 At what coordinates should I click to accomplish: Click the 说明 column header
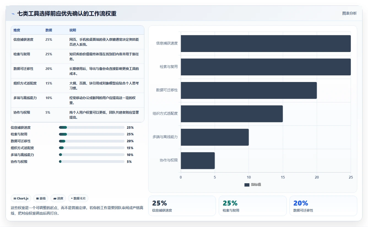pos(73,30)
